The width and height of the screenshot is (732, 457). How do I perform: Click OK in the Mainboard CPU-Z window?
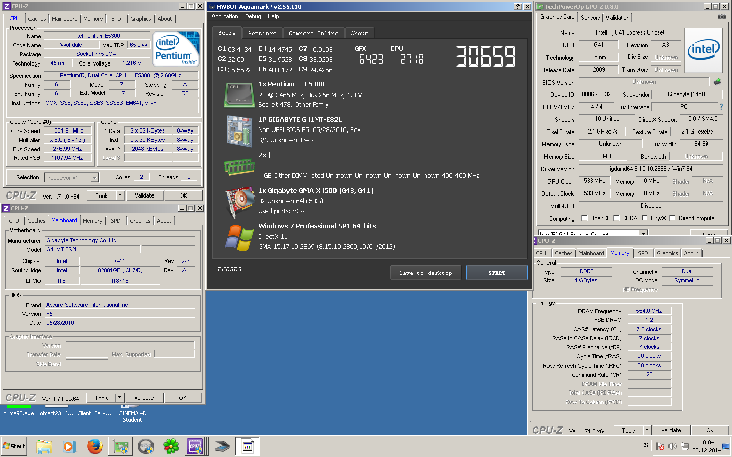pos(182,398)
